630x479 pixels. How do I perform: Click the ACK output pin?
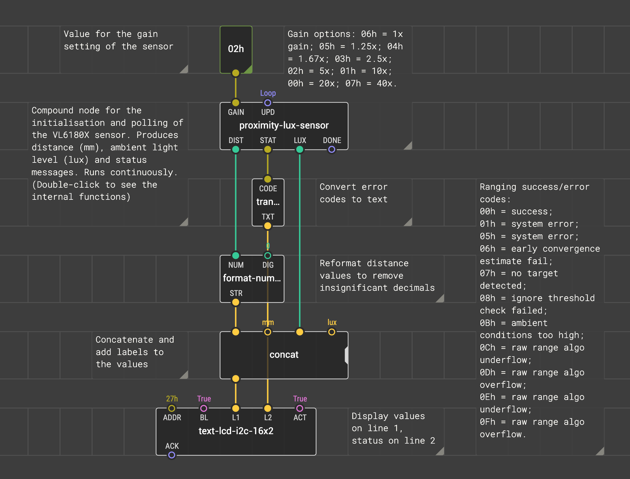point(172,455)
